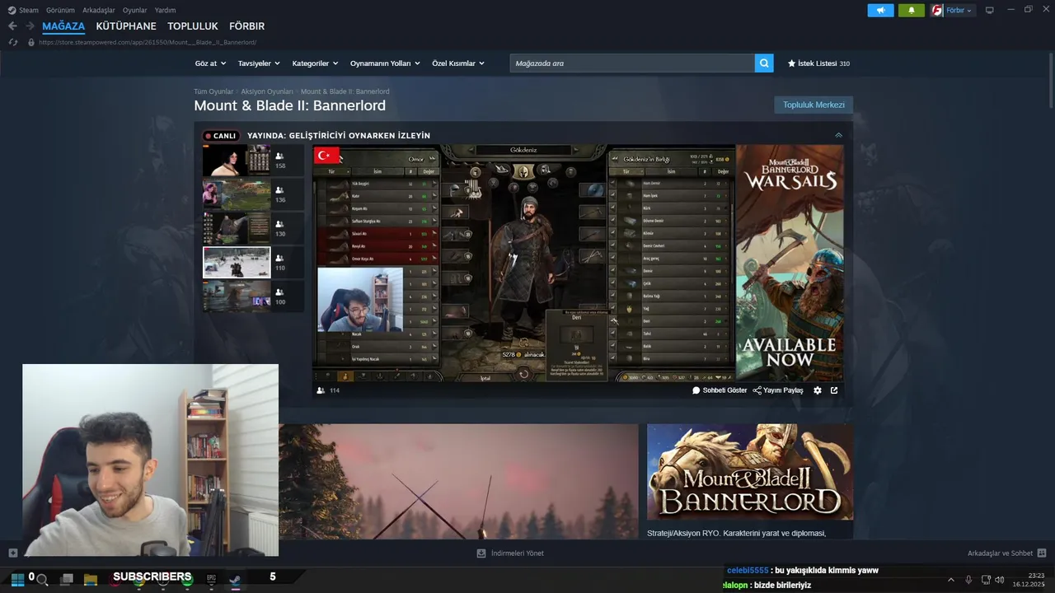This screenshot has width=1055, height=593.
Task: Click the Yayını Paylaş share button
Action: click(x=778, y=390)
